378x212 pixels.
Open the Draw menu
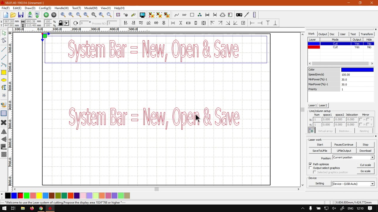point(30,8)
